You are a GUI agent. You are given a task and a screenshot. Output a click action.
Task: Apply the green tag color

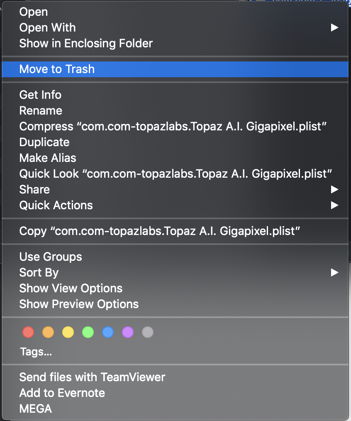[x=88, y=332]
